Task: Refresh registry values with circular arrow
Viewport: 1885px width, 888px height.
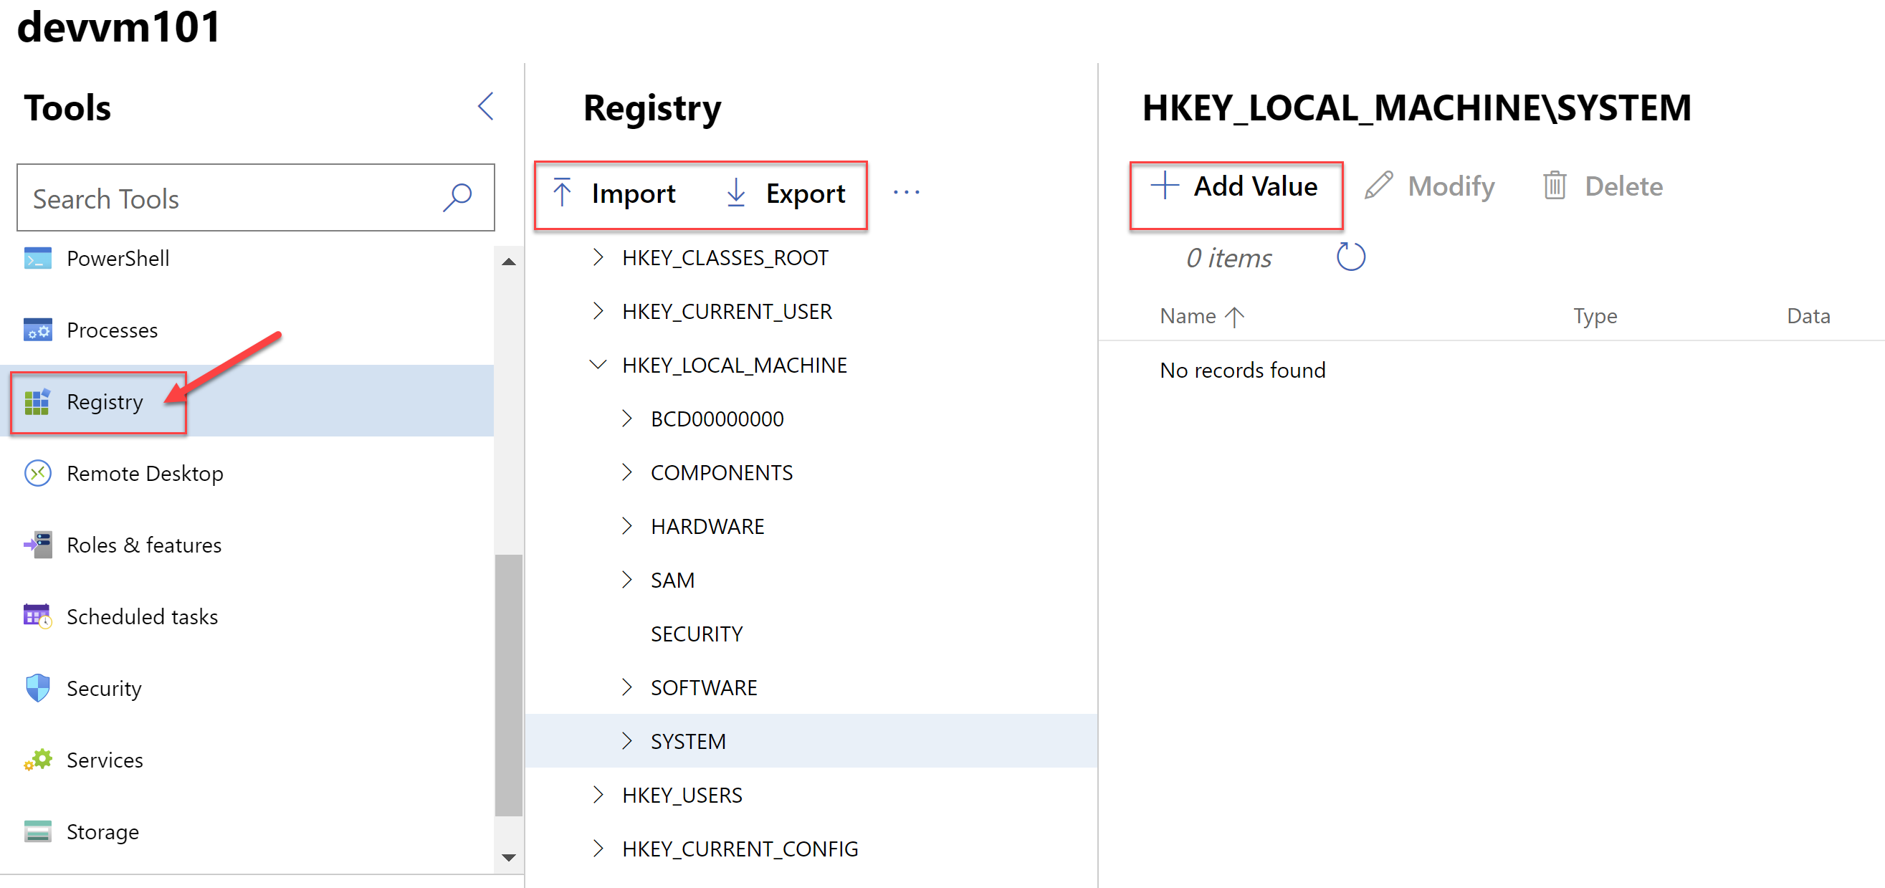Action: coord(1351,257)
